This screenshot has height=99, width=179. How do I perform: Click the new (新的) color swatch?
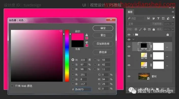click(x=78, y=37)
